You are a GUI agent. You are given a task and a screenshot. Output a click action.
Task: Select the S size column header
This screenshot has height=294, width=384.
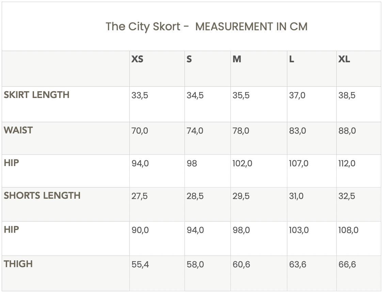point(189,59)
